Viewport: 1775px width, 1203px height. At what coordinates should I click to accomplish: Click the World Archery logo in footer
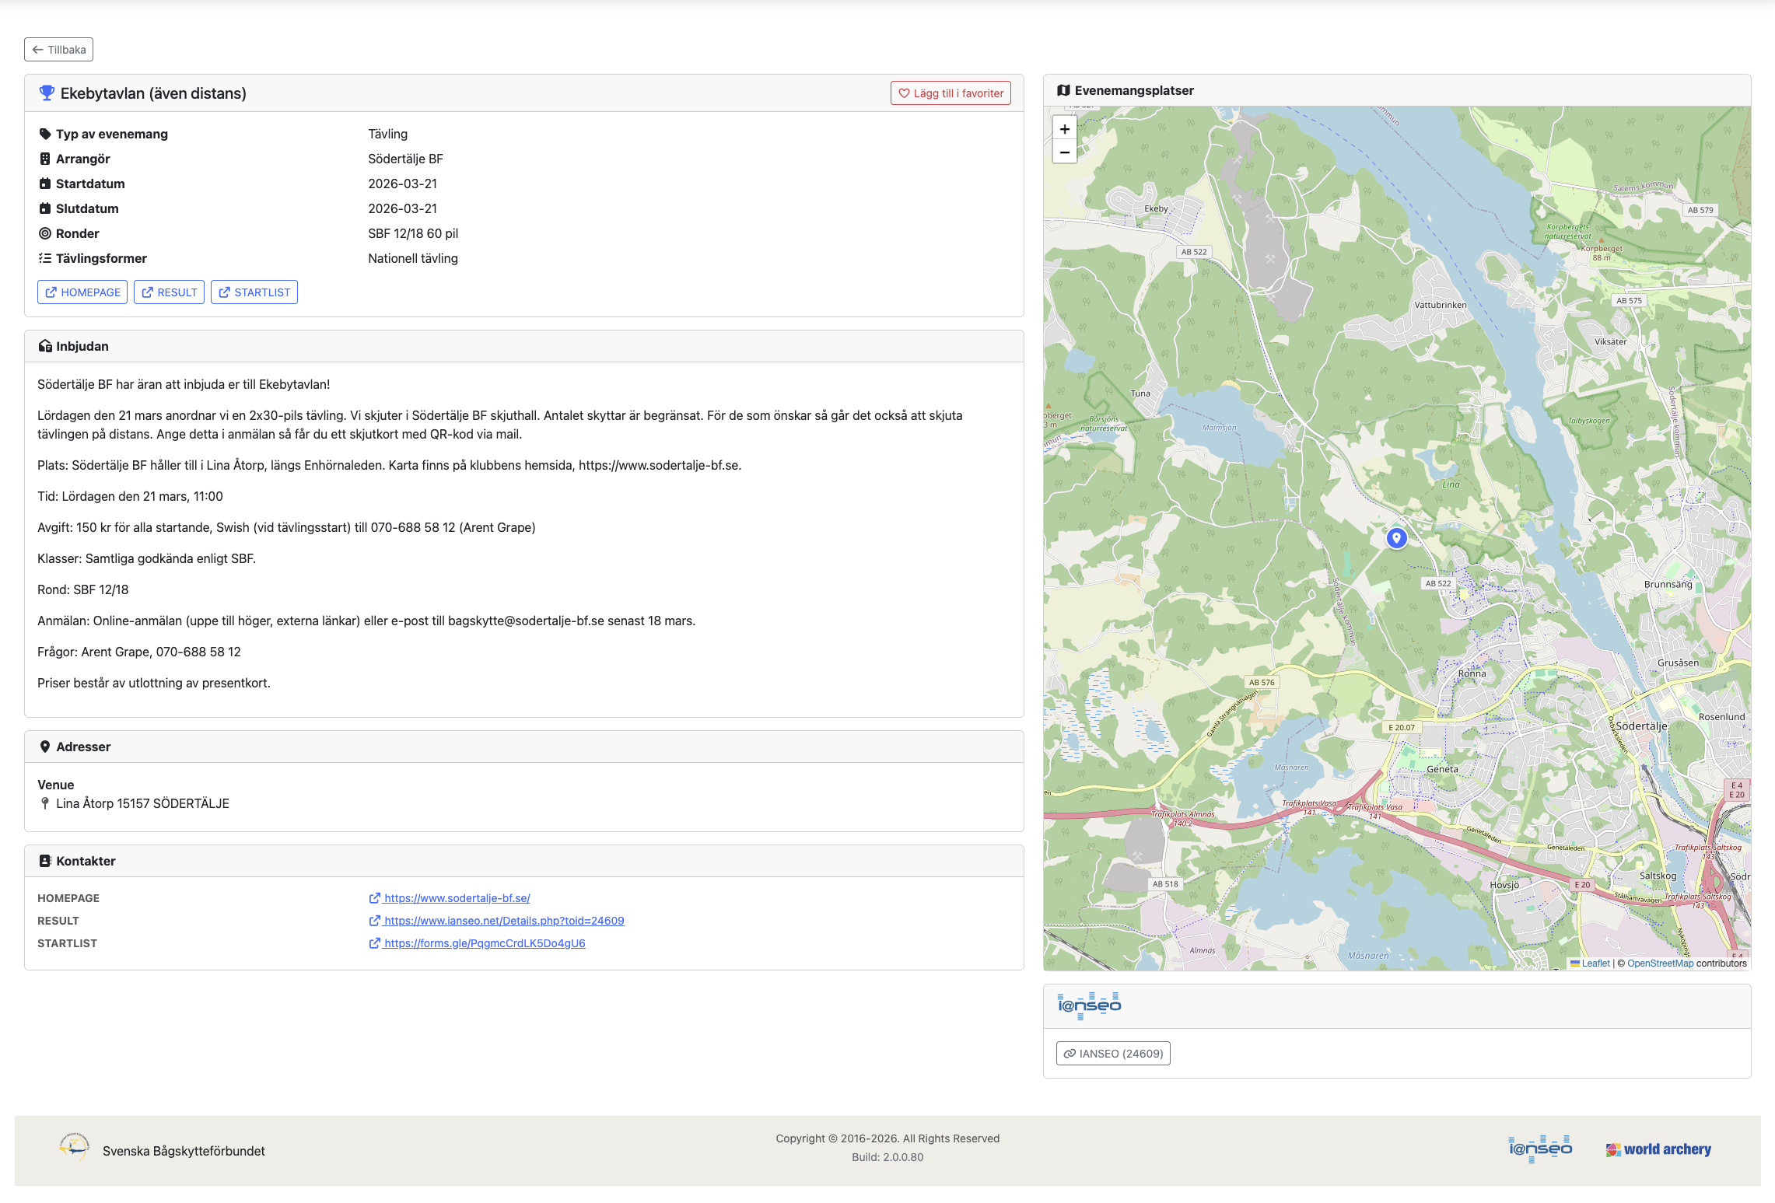[1658, 1149]
